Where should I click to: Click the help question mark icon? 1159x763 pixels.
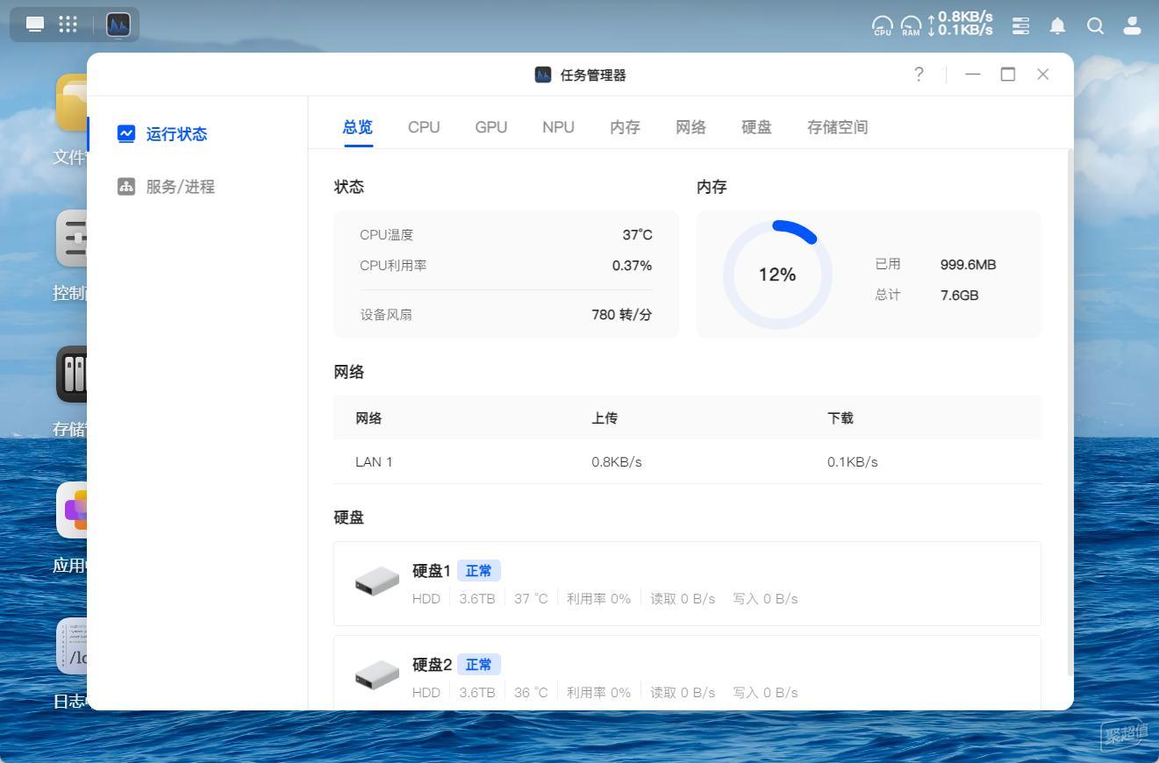point(919,75)
